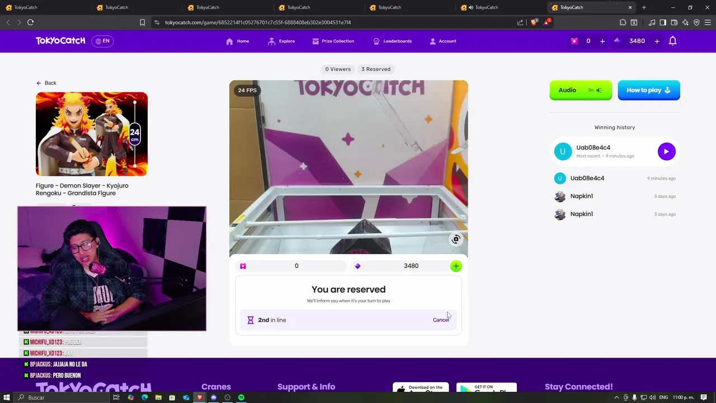
Task: Play most recent win replay by Uab08e4c4
Action: pos(666,152)
